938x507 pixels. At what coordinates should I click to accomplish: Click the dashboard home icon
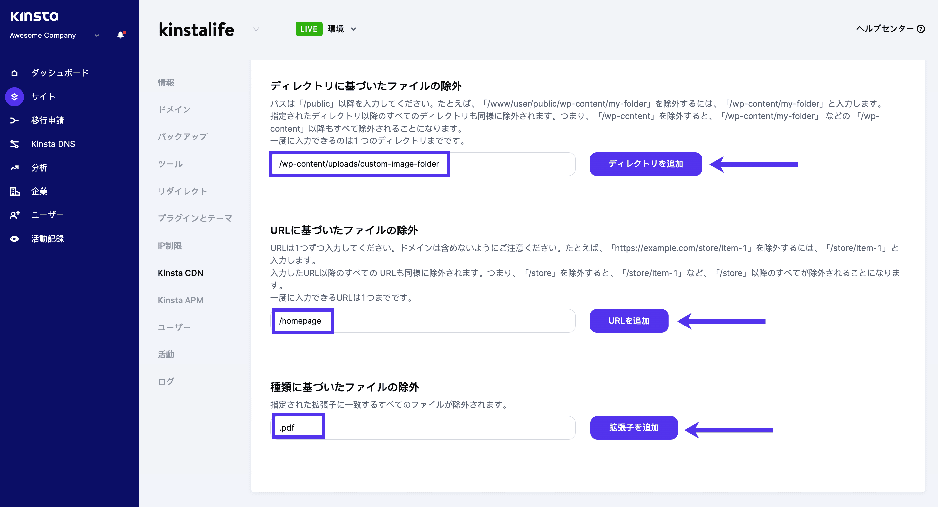14,73
